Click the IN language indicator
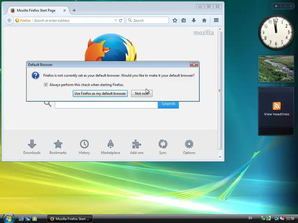 (250, 218)
